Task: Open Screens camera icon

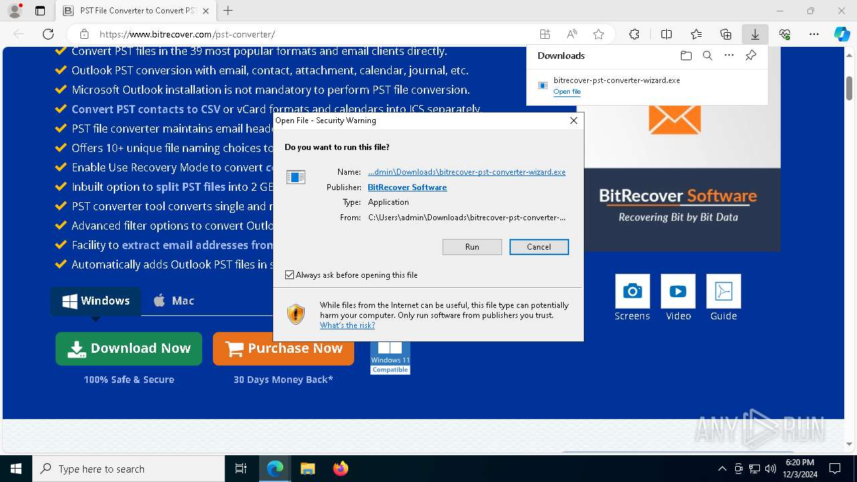Action: (632, 291)
